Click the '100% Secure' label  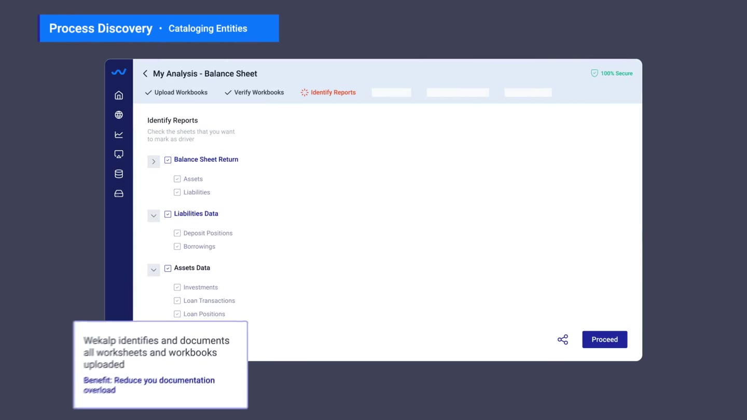(617, 74)
